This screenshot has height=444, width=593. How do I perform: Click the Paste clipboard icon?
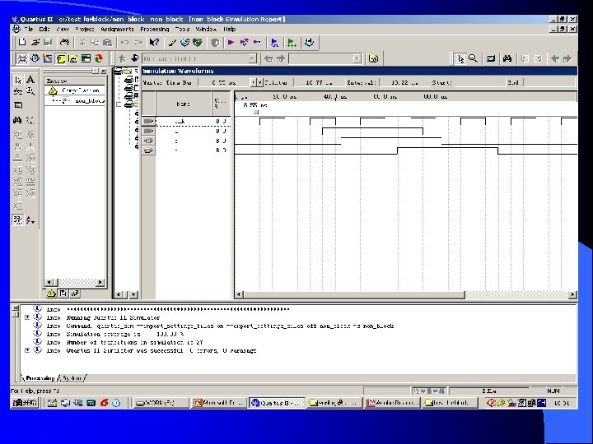tap(107, 42)
